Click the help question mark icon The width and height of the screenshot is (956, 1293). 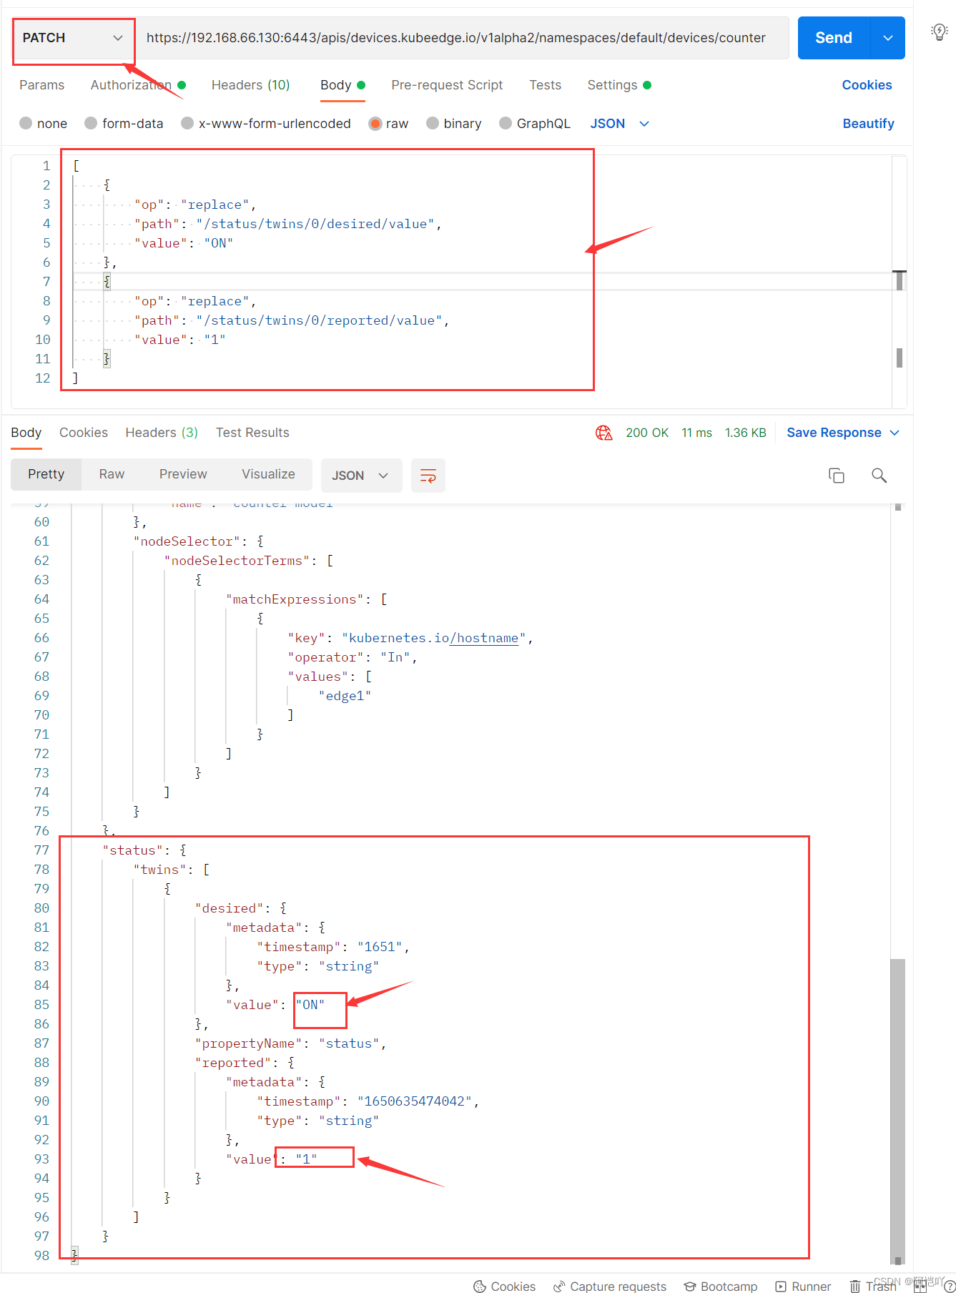click(x=950, y=1286)
